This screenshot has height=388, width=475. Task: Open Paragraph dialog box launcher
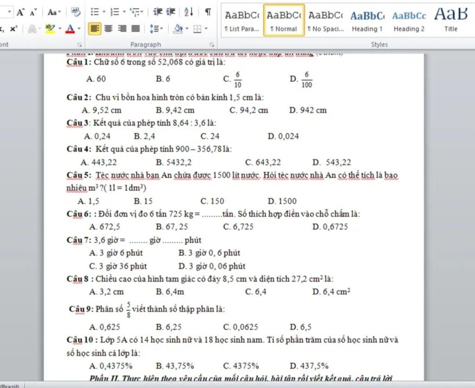click(212, 45)
